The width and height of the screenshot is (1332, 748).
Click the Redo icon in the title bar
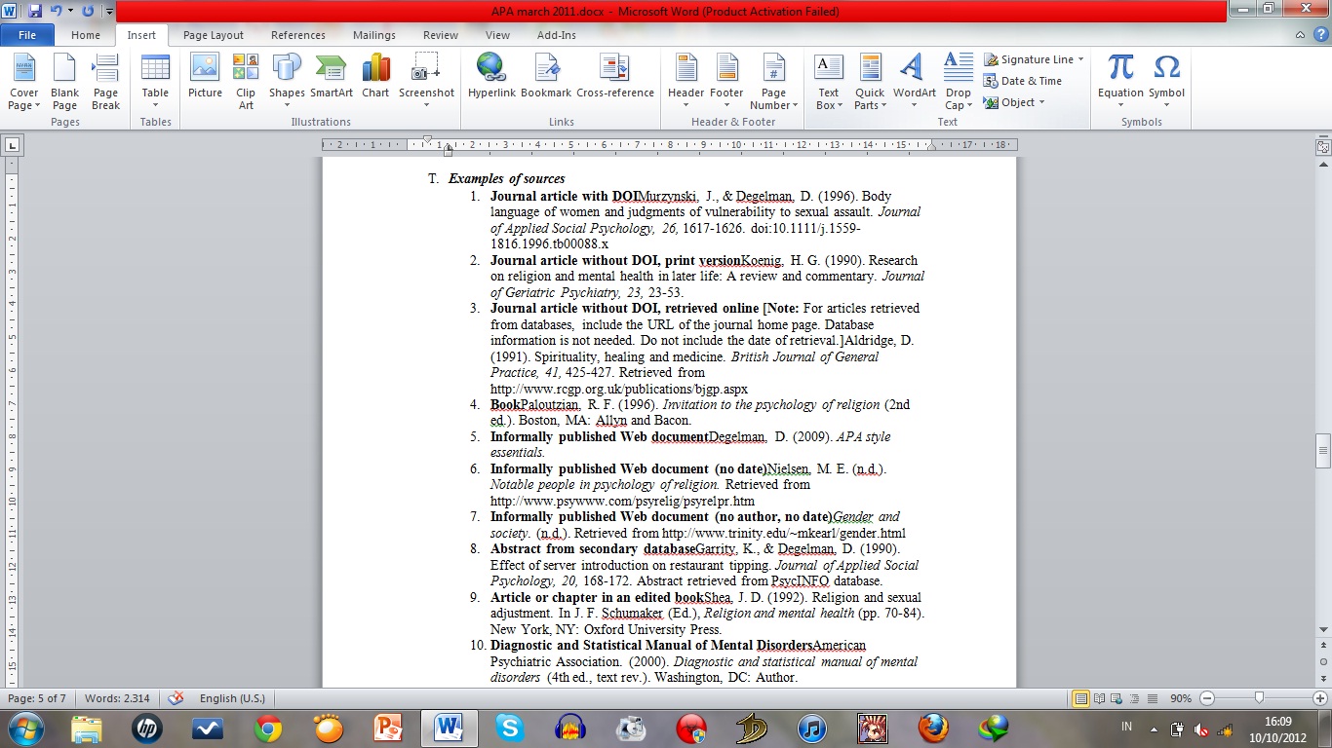tap(88, 12)
